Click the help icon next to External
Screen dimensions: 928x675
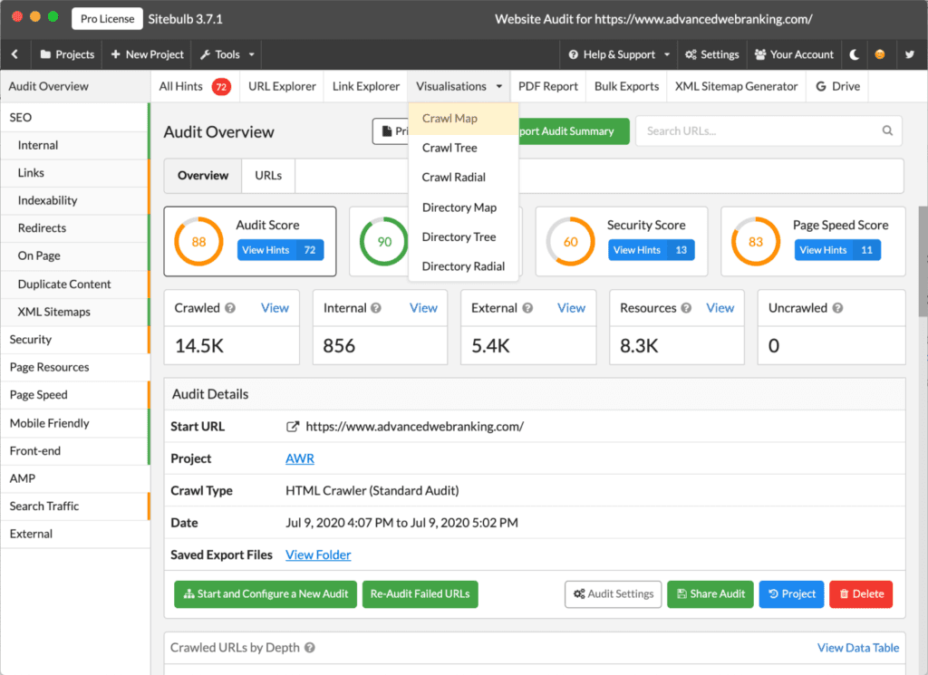tap(527, 308)
